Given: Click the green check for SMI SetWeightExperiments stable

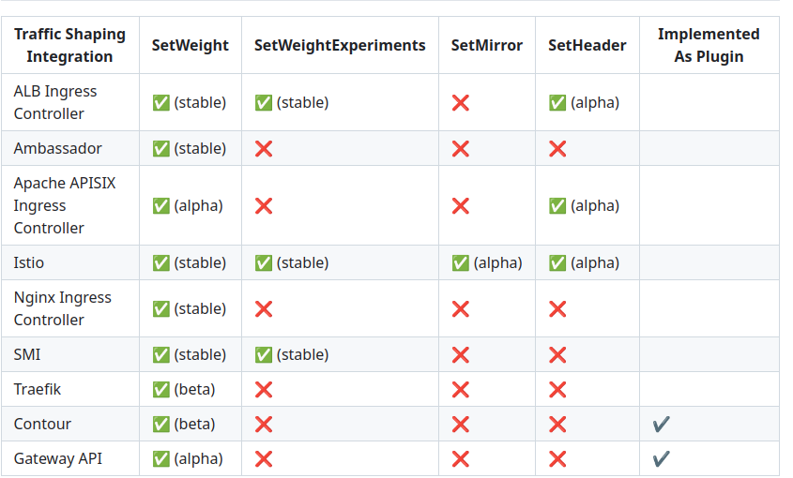Looking at the screenshot, I should (264, 355).
